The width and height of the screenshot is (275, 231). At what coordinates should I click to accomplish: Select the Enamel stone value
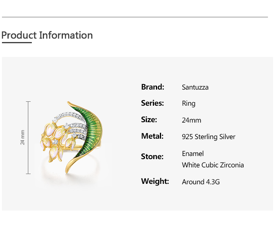pos(193,154)
